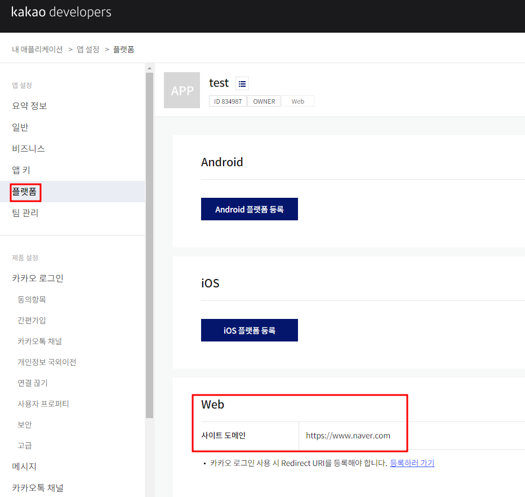The width and height of the screenshot is (525, 497).
Task: Select the https://www.naver.com domain value
Action: pos(348,436)
